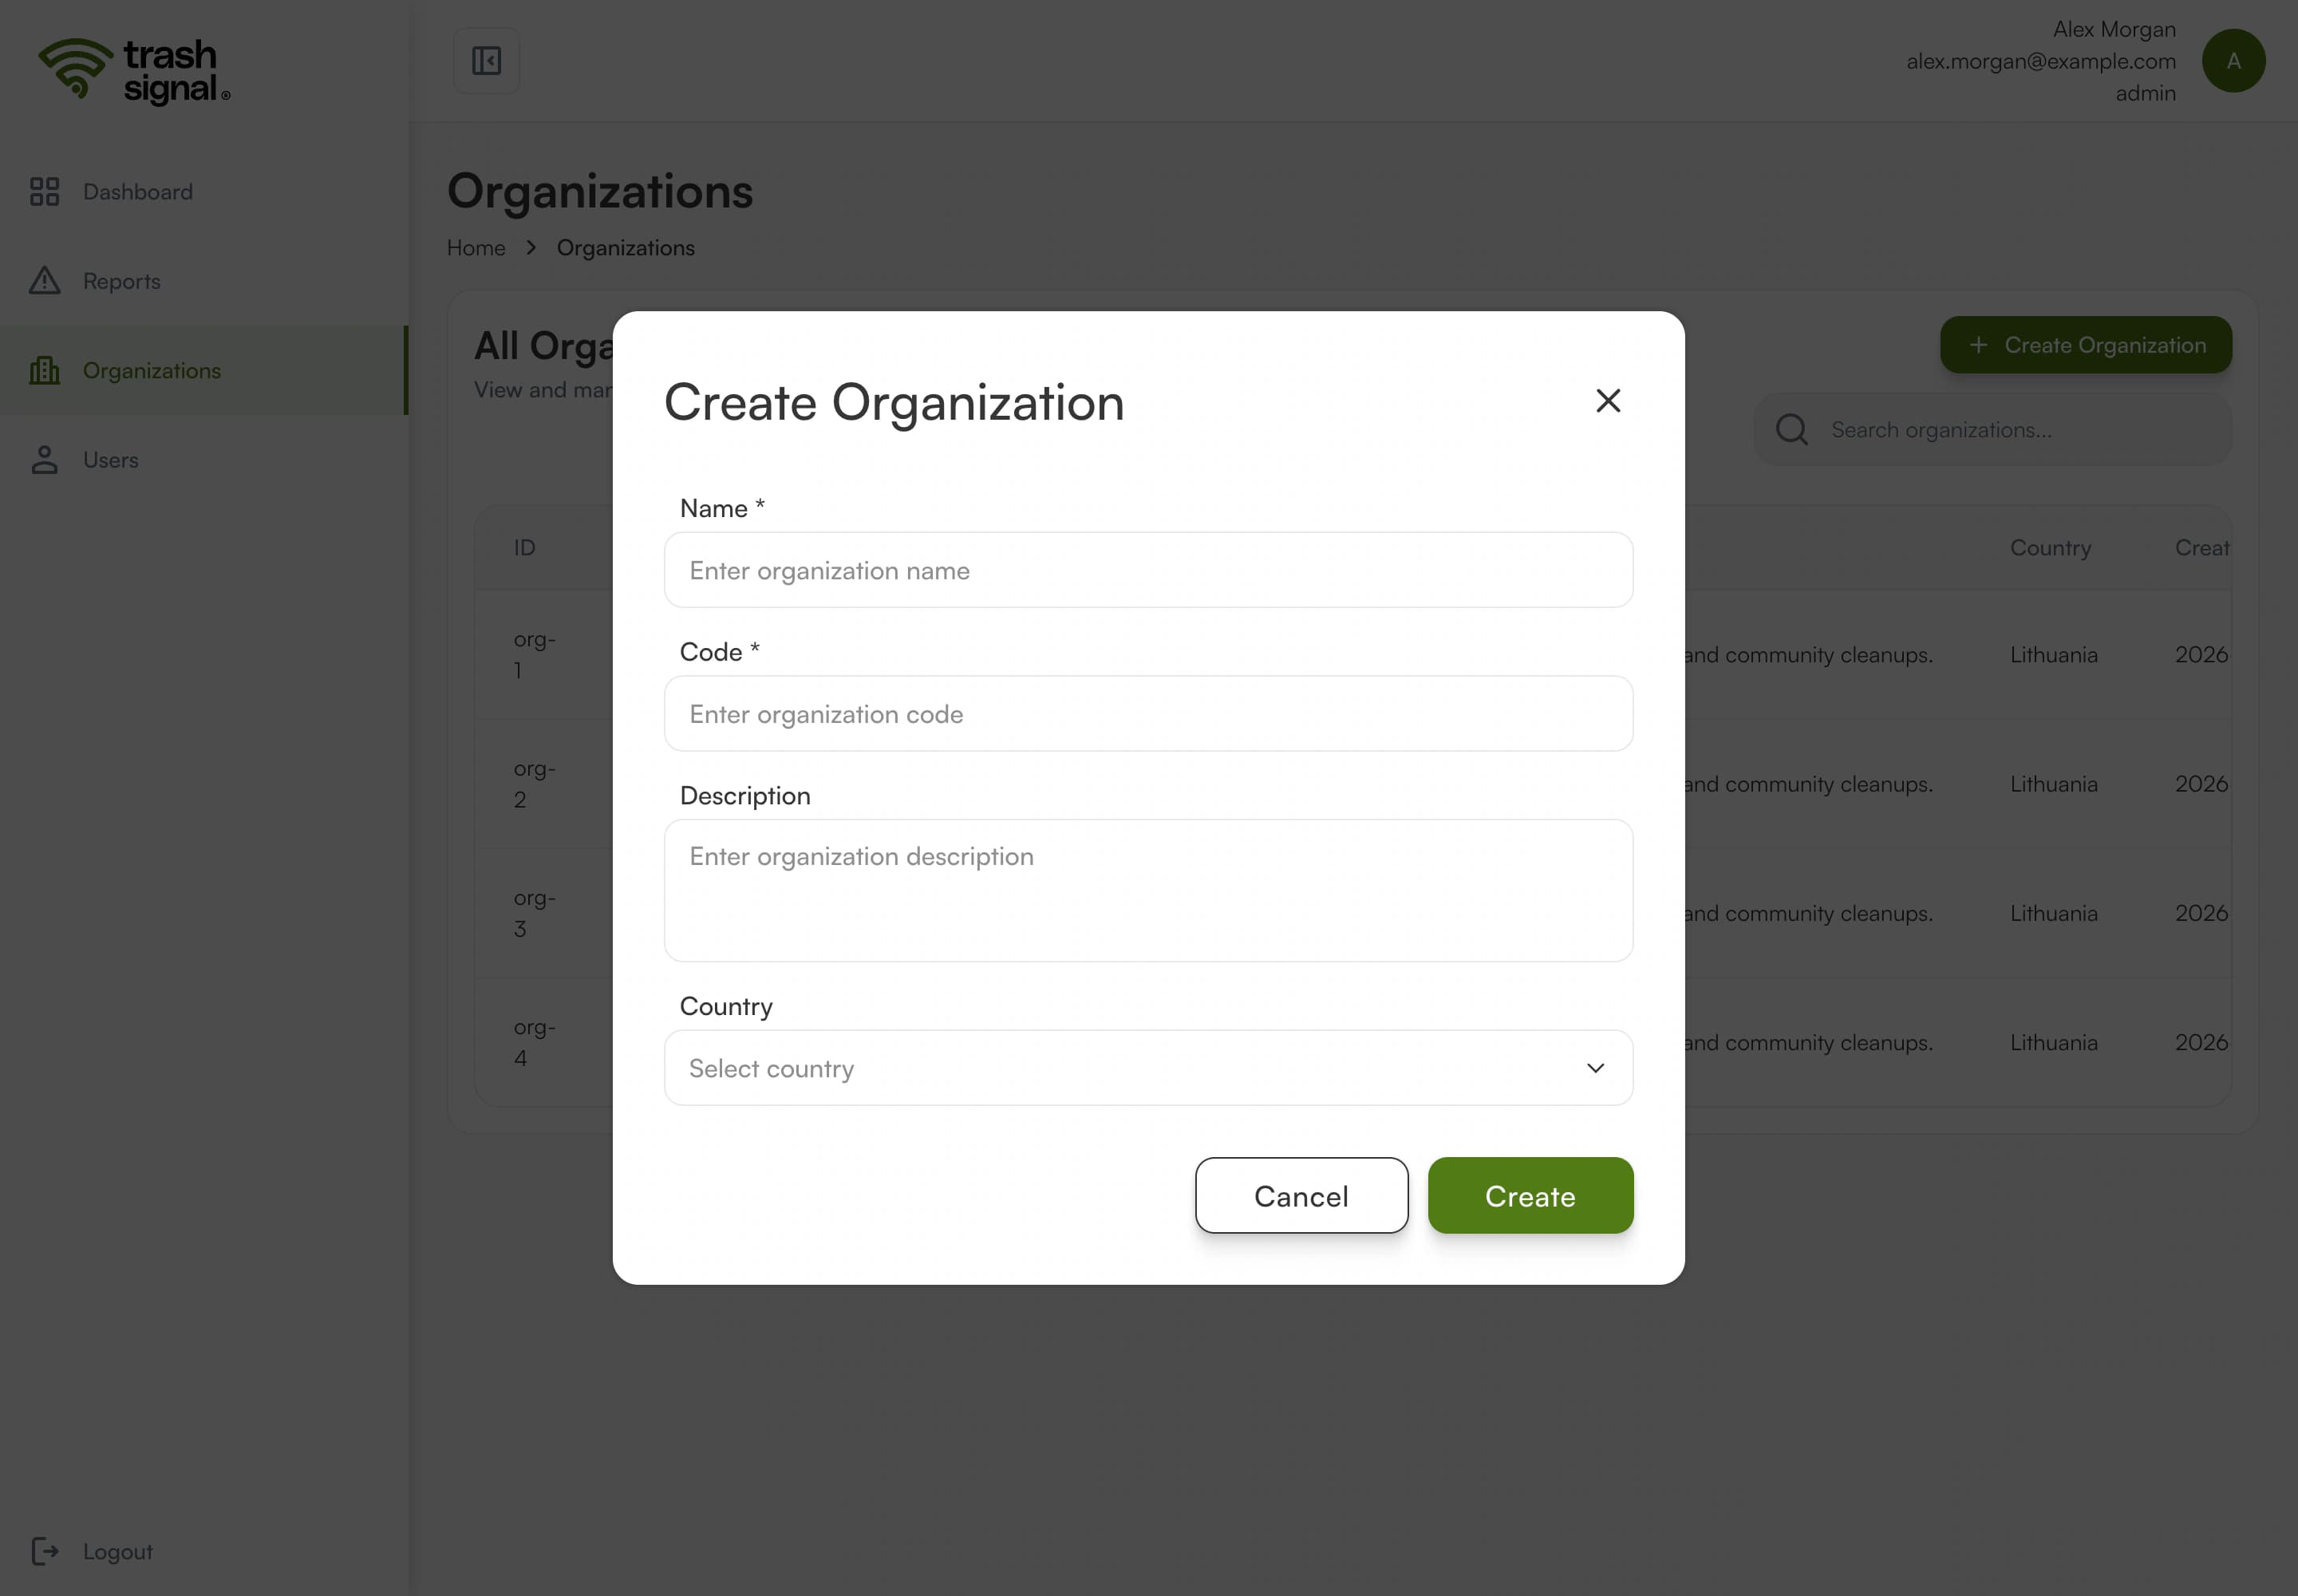Expand the Select country dropdown
This screenshot has width=2298, height=1596.
point(1148,1068)
